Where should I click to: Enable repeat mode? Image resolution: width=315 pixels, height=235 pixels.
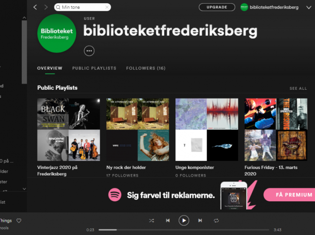coord(216,220)
